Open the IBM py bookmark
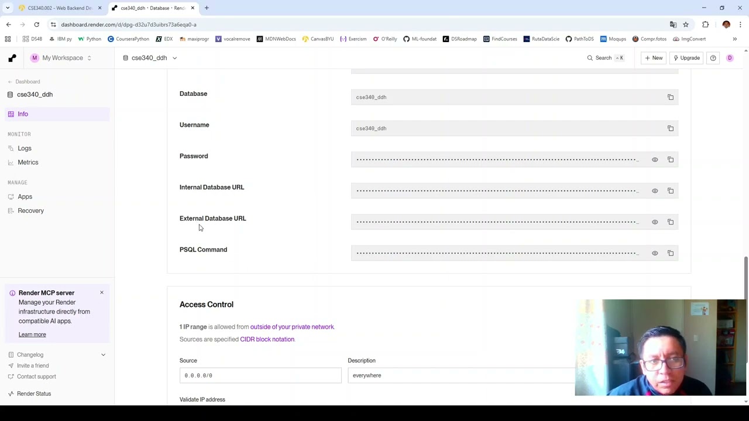The image size is (749, 421). click(60, 39)
